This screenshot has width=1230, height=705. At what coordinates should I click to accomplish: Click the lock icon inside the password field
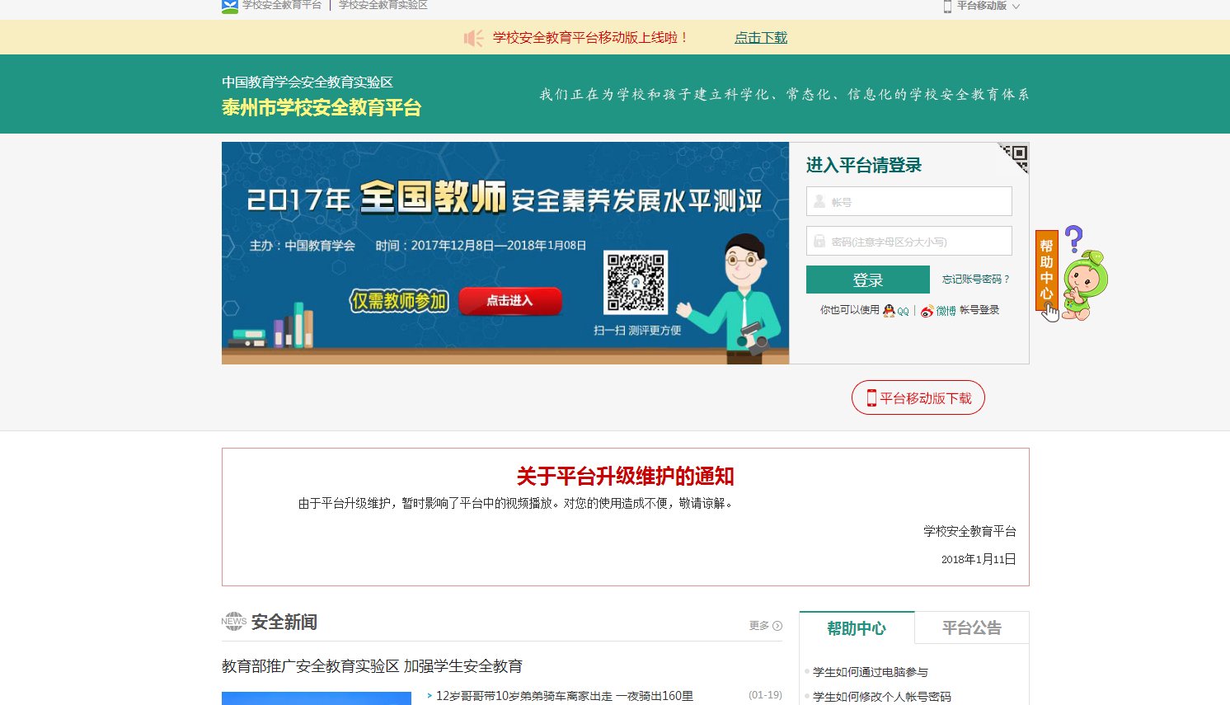[819, 241]
